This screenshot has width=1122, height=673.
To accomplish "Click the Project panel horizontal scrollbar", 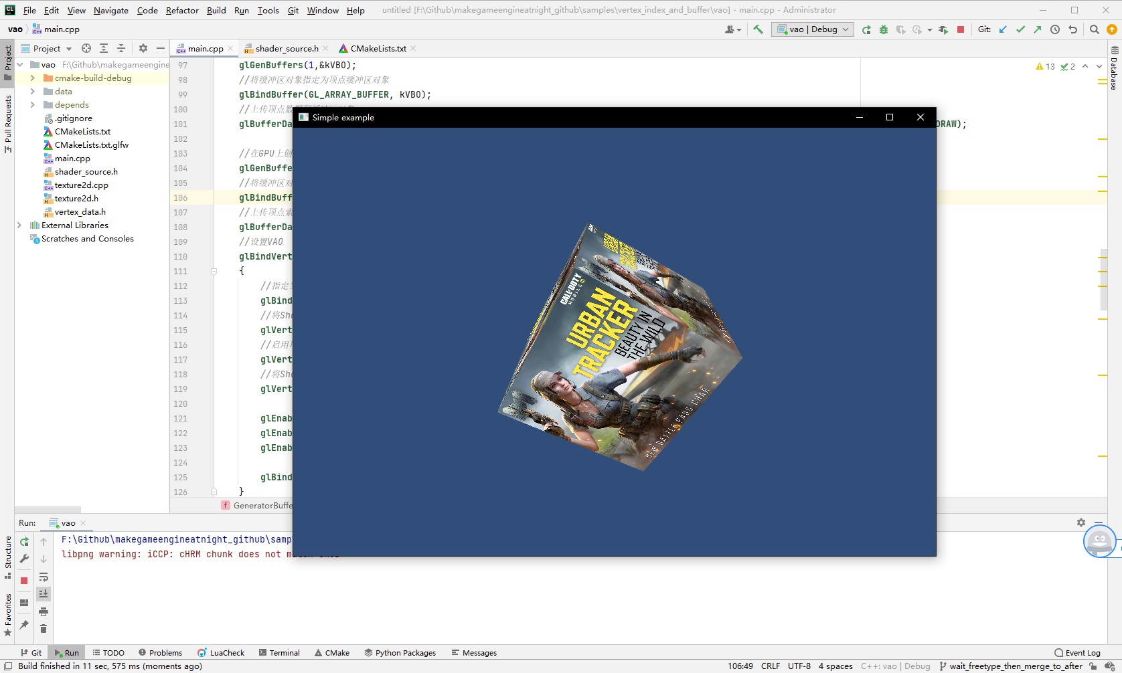I will pos(48,510).
